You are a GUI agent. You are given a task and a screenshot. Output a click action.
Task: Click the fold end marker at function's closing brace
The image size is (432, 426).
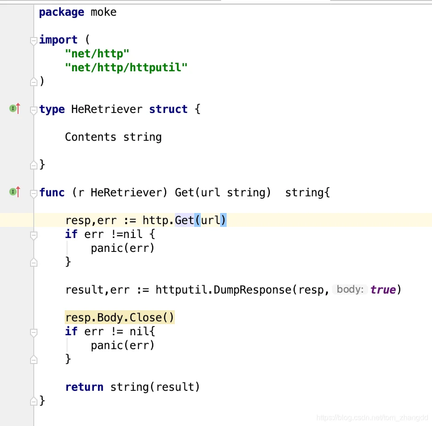pos(33,401)
